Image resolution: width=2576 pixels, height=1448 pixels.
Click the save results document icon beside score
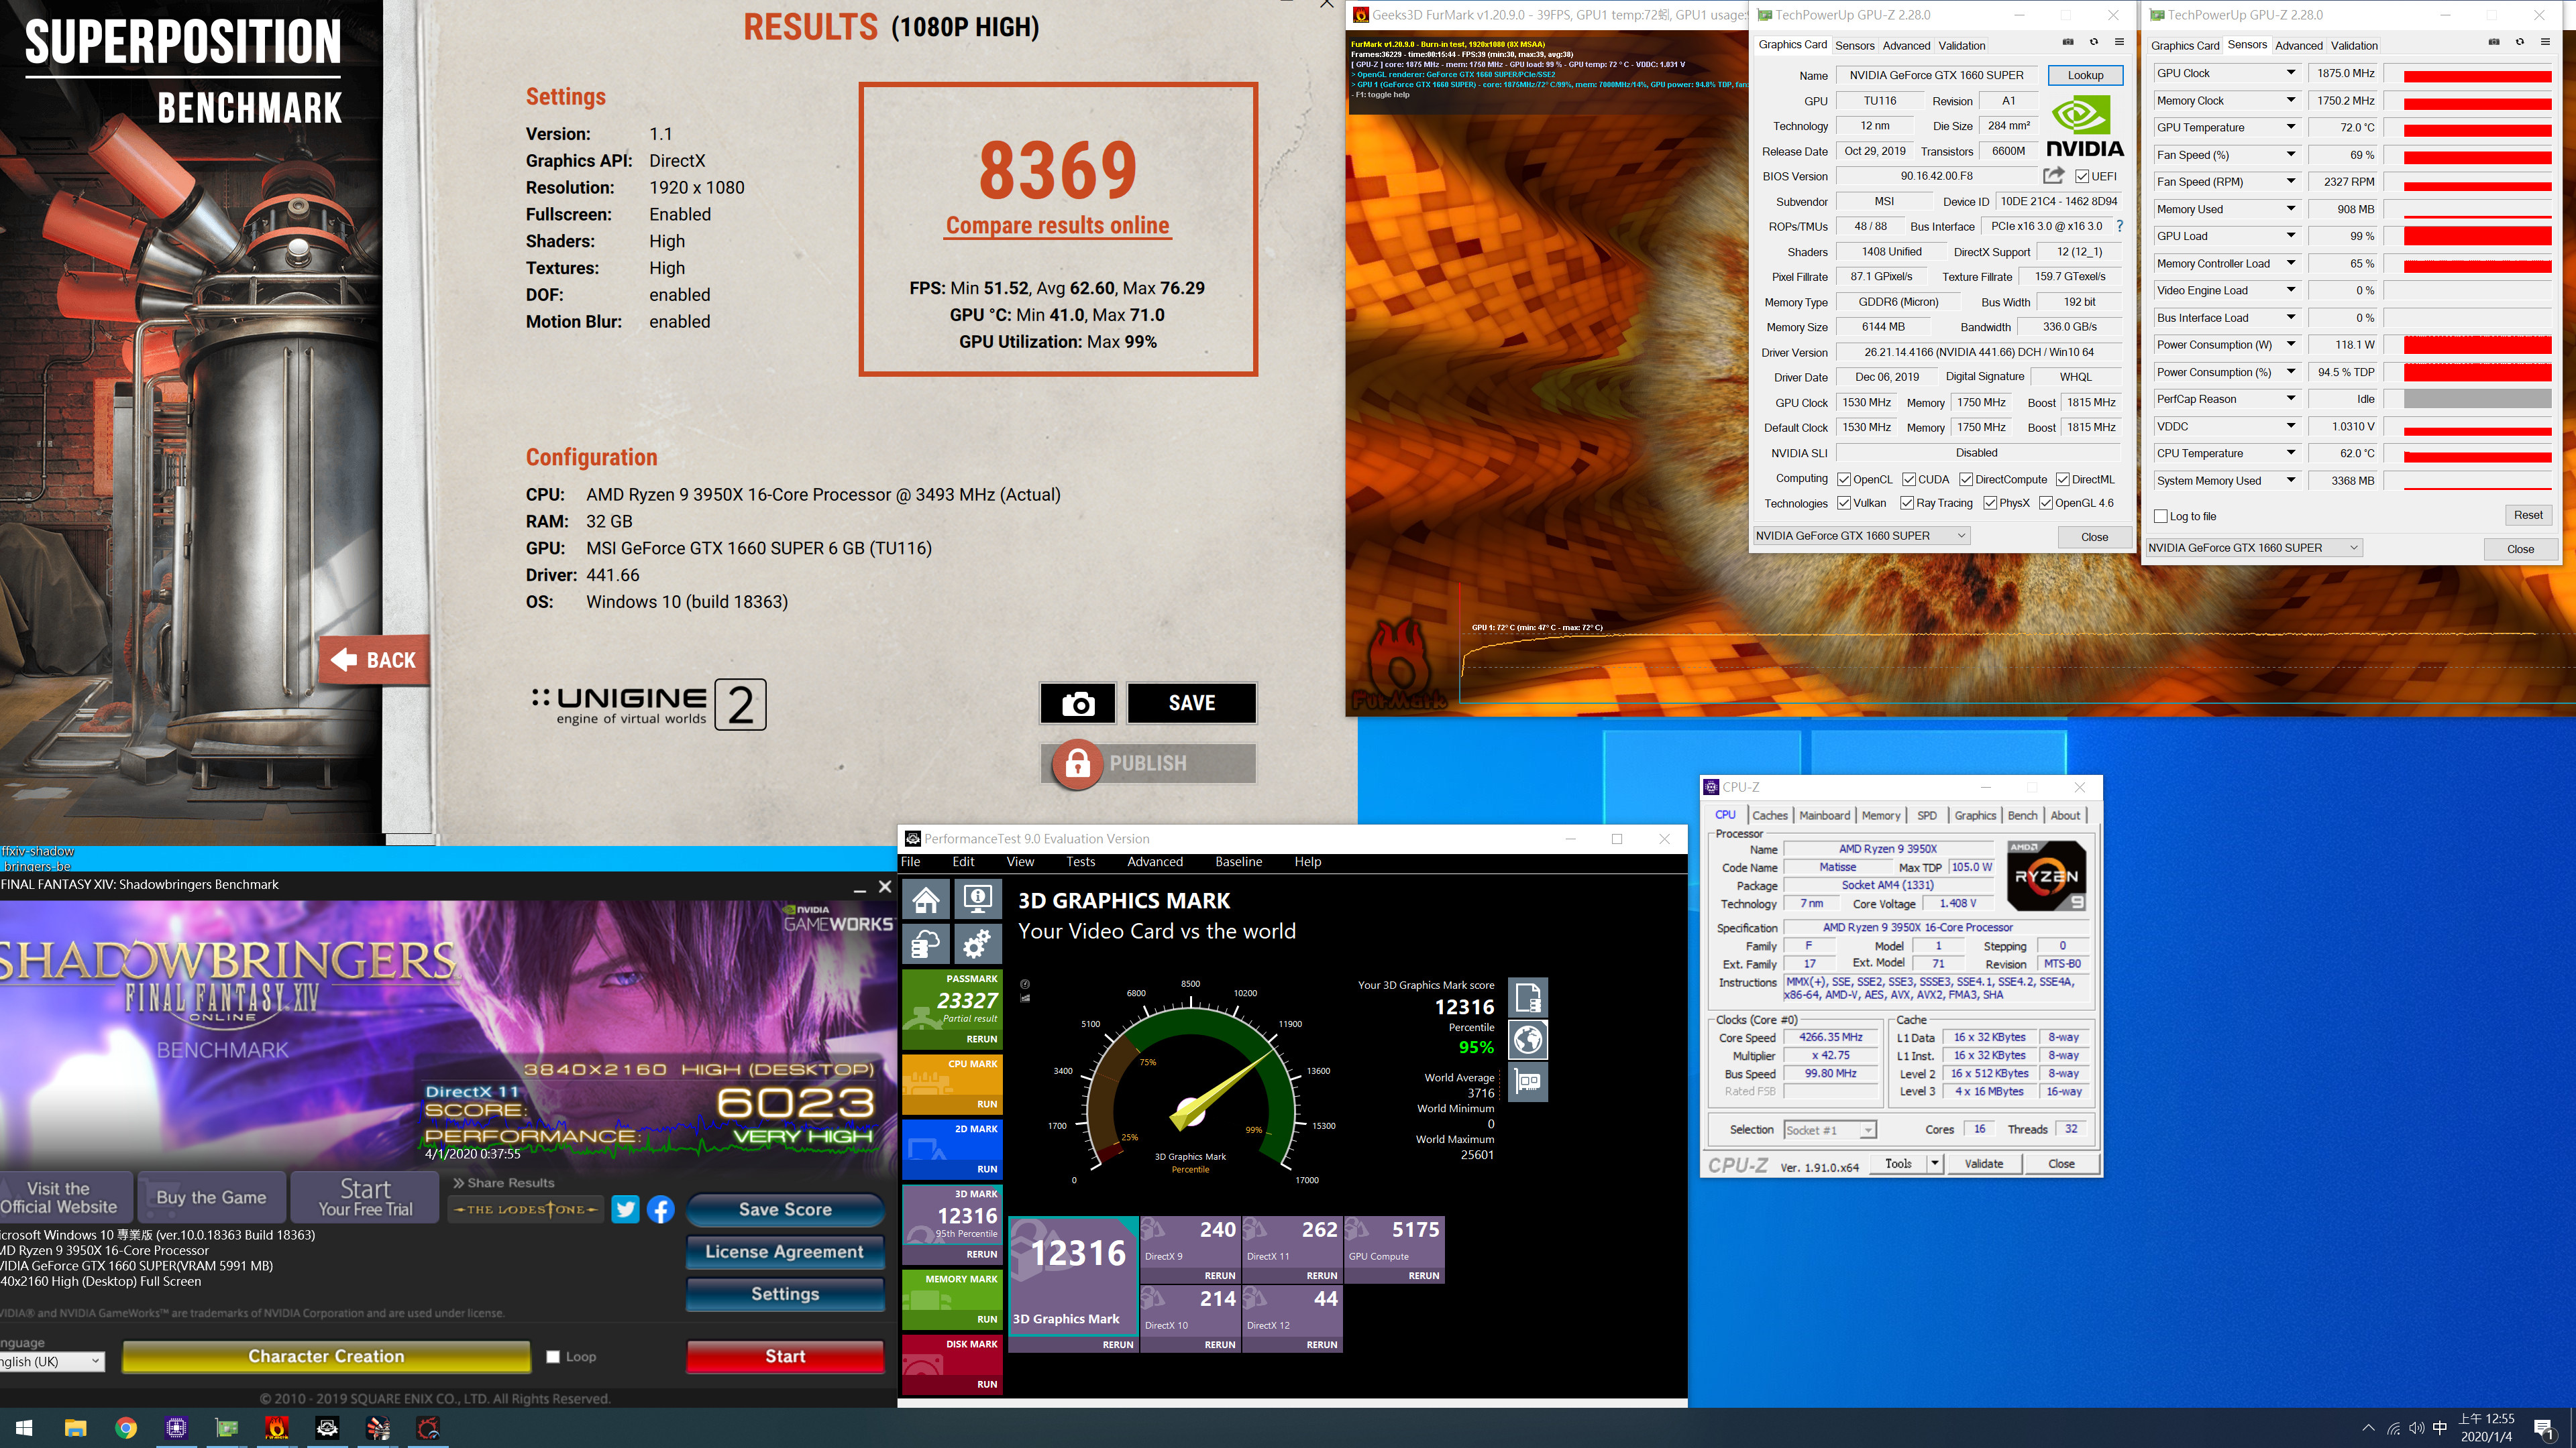tap(1528, 996)
